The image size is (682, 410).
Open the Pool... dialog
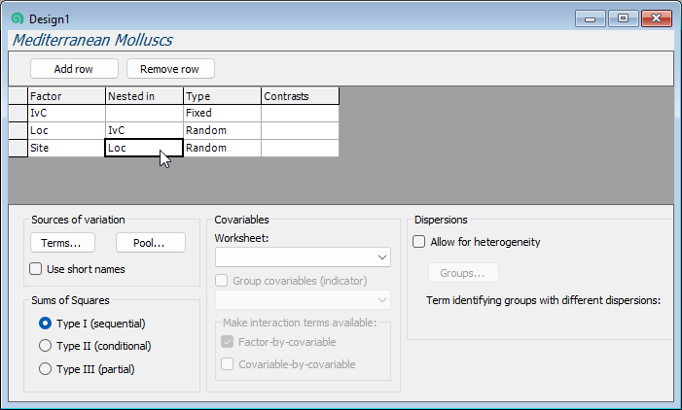pyautogui.click(x=150, y=243)
